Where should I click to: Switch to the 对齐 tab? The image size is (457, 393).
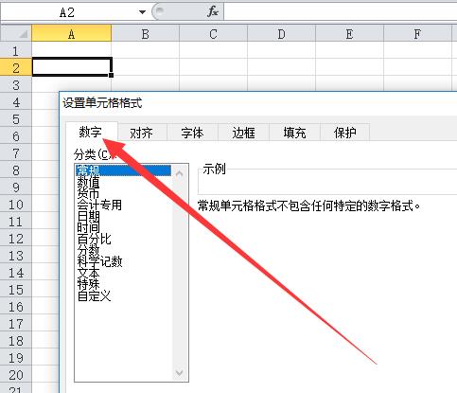[x=141, y=133]
